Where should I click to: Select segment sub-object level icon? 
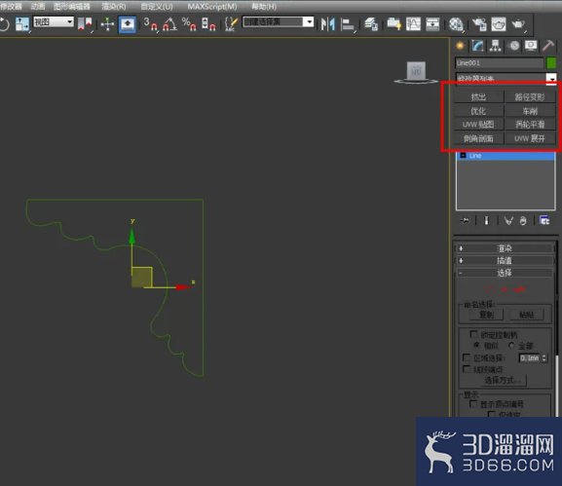click(x=505, y=289)
